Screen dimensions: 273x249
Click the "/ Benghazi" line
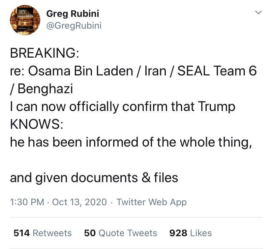(42, 89)
